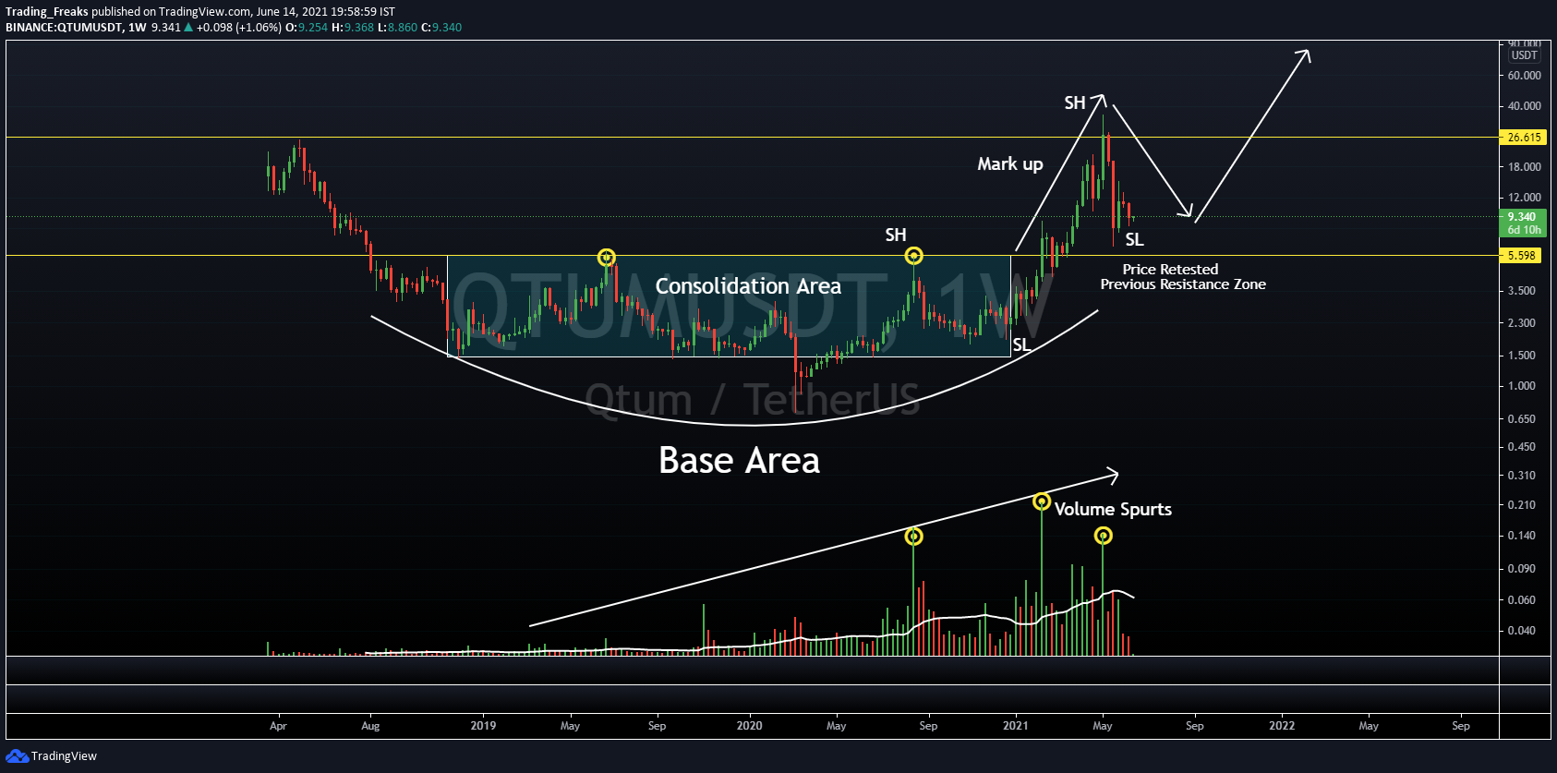This screenshot has width=1557, height=773.
Task: Click the 2019 label on time axis
Action: (x=483, y=726)
